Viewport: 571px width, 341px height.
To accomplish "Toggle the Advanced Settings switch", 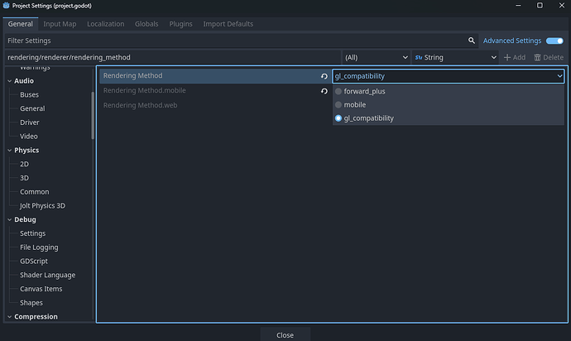I will click(554, 41).
